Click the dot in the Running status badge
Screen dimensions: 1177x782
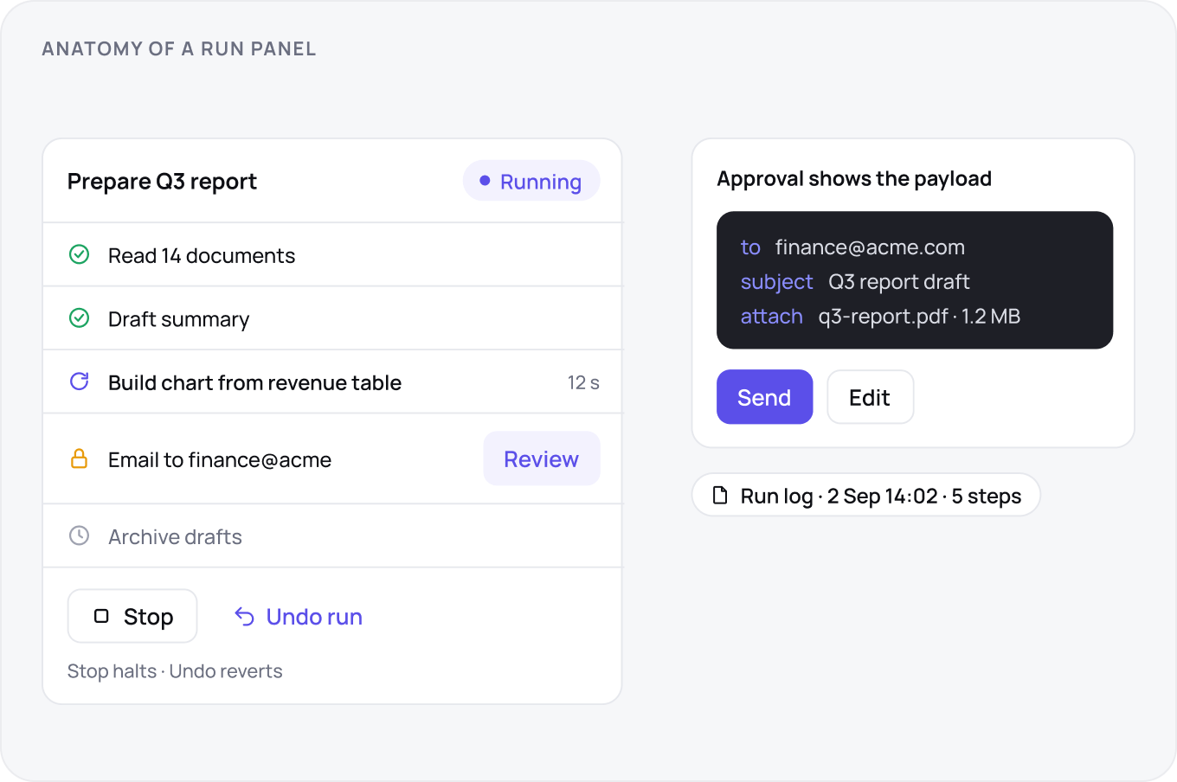tap(485, 181)
